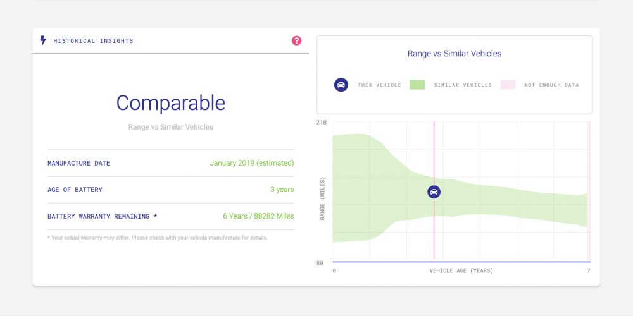This screenshot has width=633, height=316.
Task: Click the gray subtitle under Comparable
Action: tap(170, 127)
